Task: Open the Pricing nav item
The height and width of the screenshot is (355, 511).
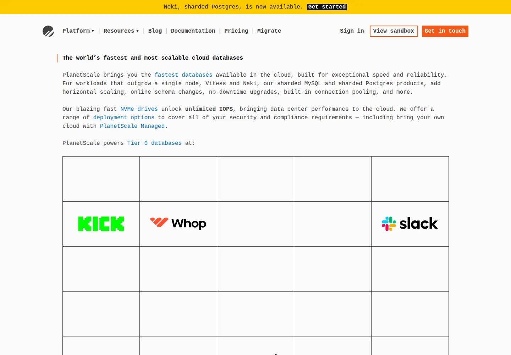Action: coord(236,31)
